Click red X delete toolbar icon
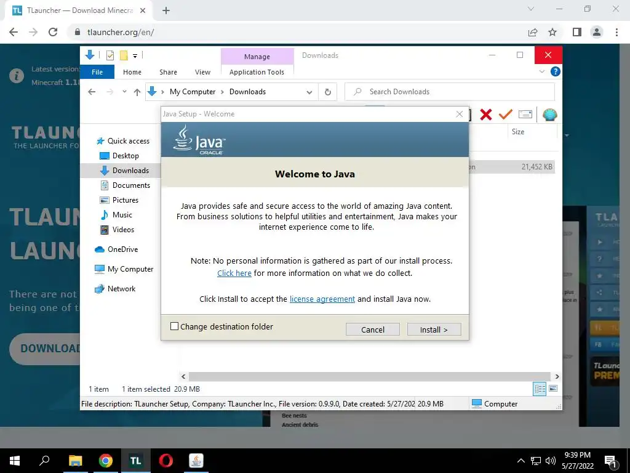Screen dimensions: 630x473 [486, 115]
